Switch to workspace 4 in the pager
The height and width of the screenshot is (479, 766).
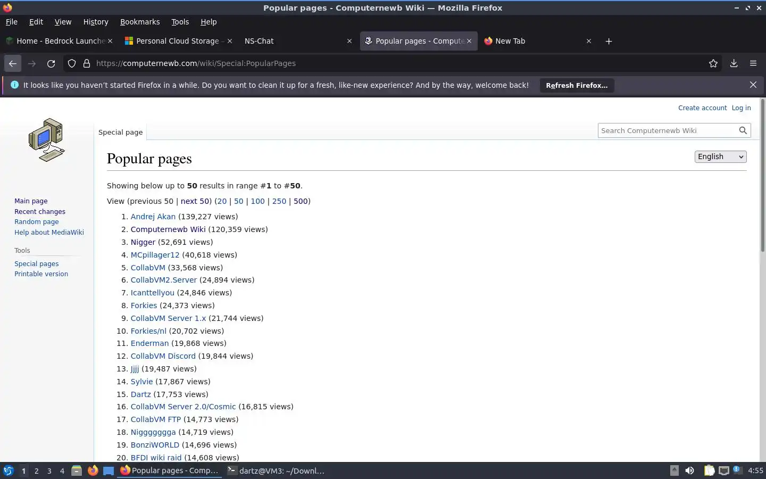(62, 471)
